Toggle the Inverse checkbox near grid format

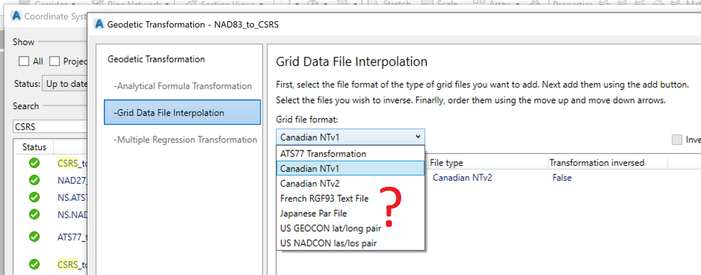click(x=677, y=140)
